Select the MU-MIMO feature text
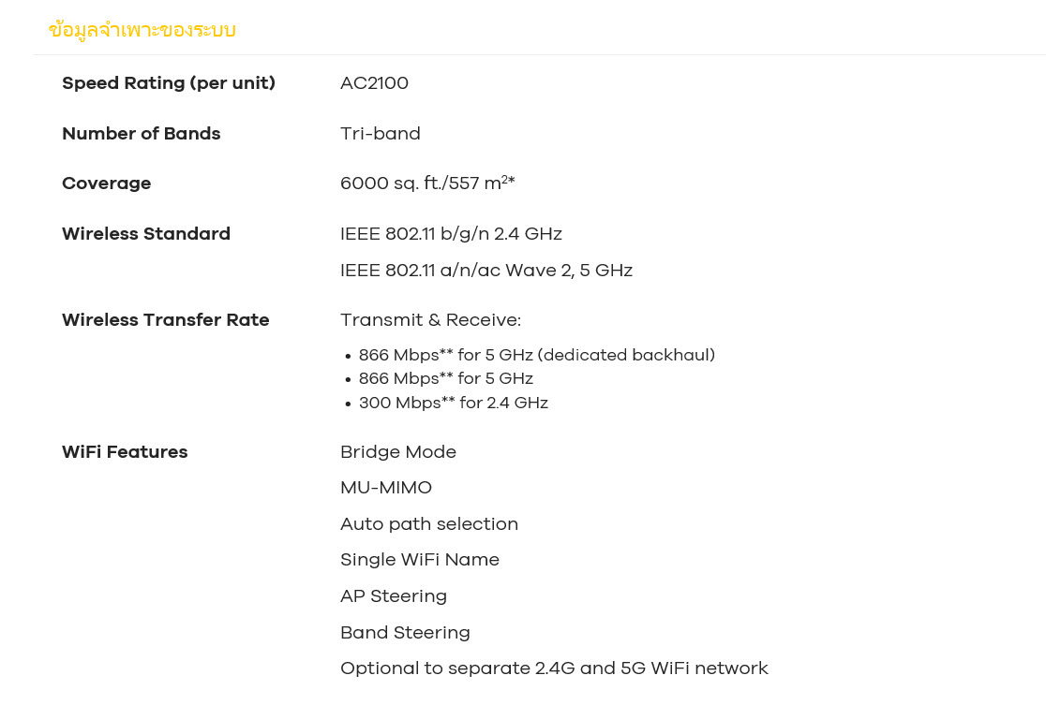 (x=386, y=488)
